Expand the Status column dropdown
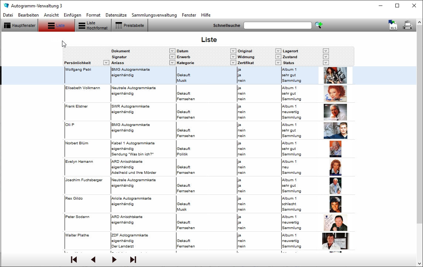The width and height of the screenshot is (423, 267). tap(326, 63)
